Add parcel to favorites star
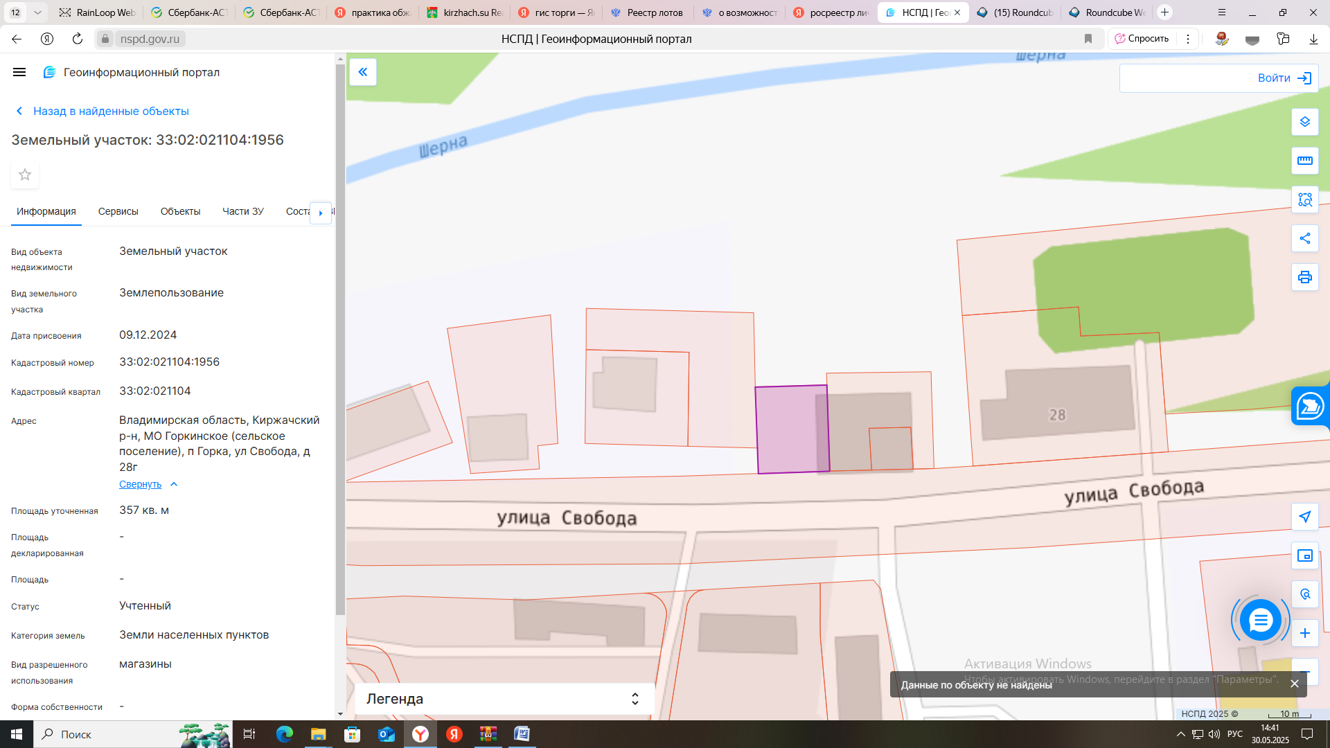The height and width of the screenshot is (748, 1330). click(x=25, y=175)
